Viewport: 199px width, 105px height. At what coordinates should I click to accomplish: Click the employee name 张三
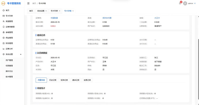pos(156,58)
